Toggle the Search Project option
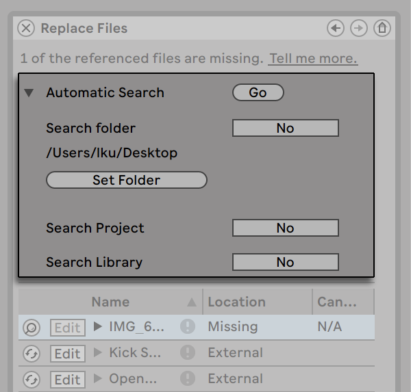 (285, 228)
